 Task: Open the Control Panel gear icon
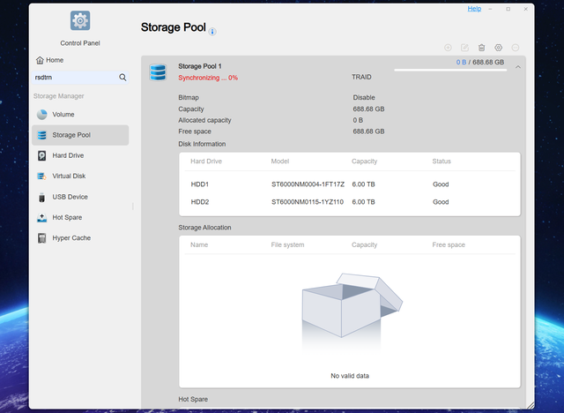80,20
